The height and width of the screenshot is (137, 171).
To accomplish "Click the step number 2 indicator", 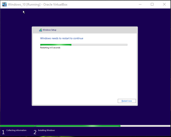I will coord(35,132).
